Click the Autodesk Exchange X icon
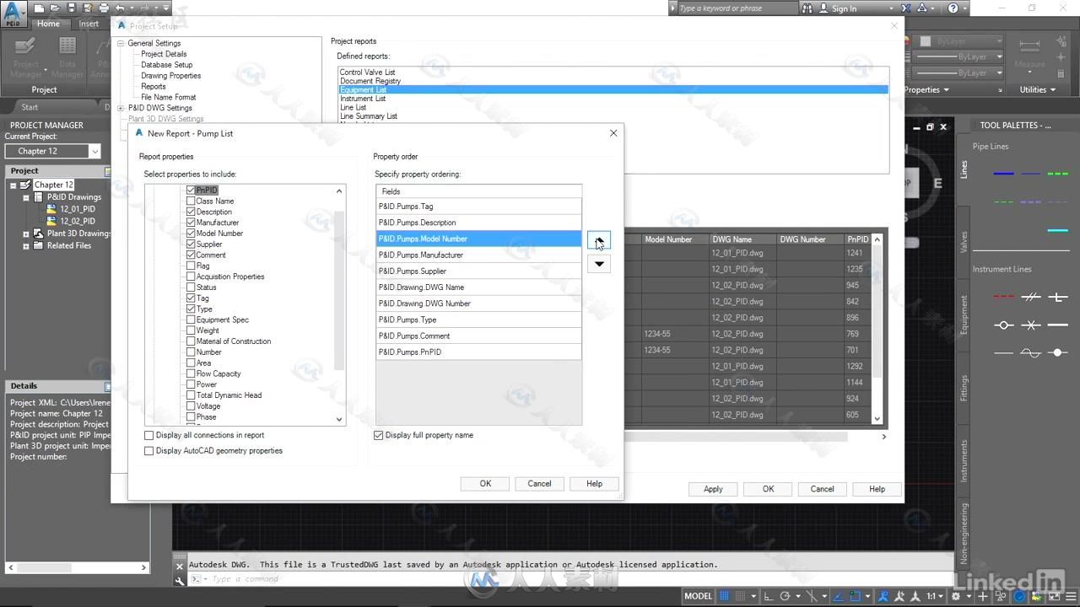Image resolution: width=1080 pixels, height=607 pixels. point(906,8)
